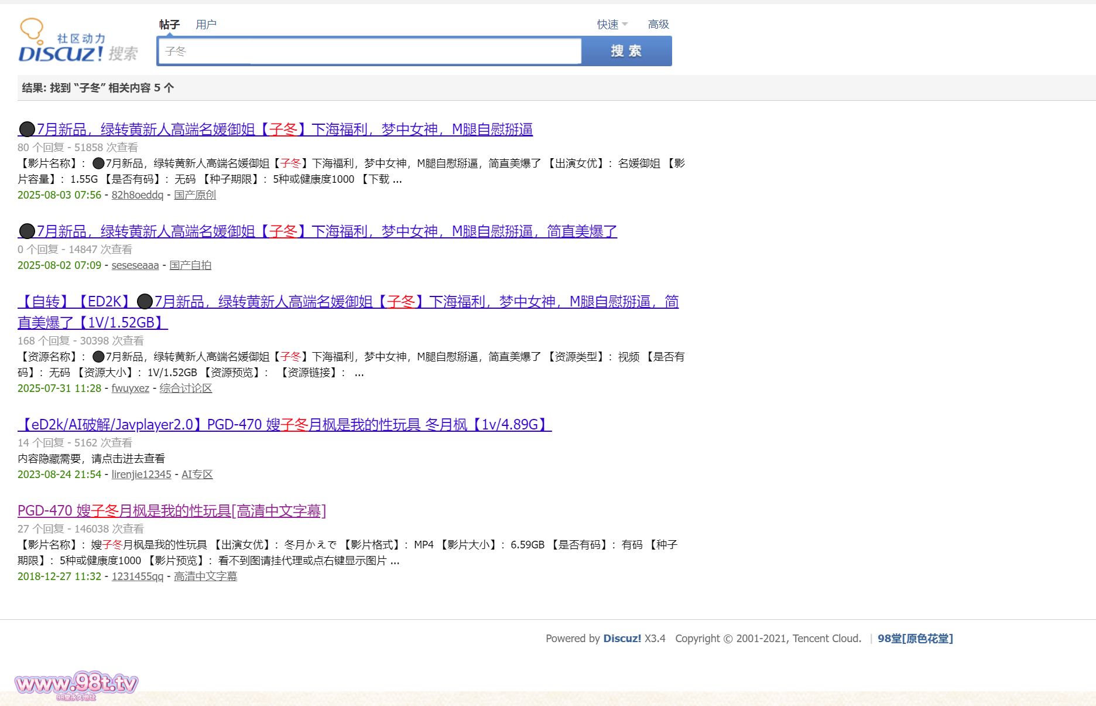Open user lirenjie12345's profile link
Viewport: 1096px width, 706px height.
(141, 475)
